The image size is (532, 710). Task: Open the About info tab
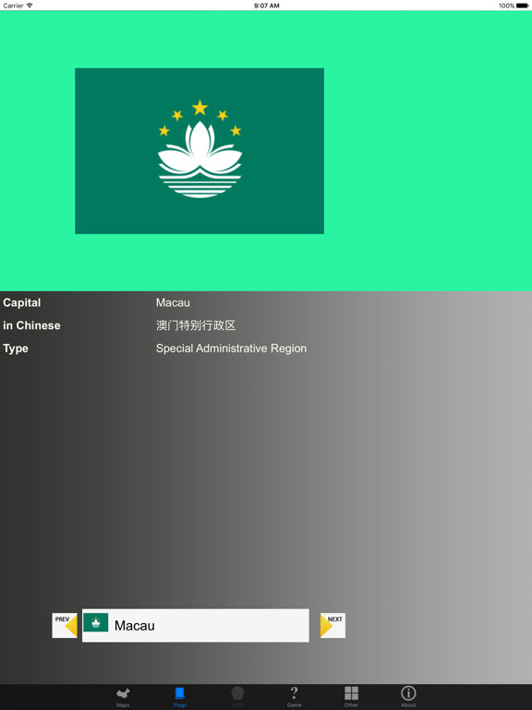tap(408, 697)
